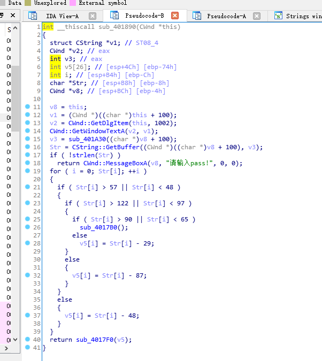Click function call sub_4017B0 on line 26
322x361 pixels.
98,227
